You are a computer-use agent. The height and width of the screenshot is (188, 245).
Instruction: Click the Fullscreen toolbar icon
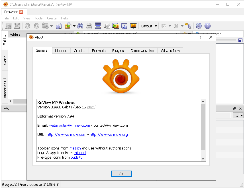tap(17, 26)
